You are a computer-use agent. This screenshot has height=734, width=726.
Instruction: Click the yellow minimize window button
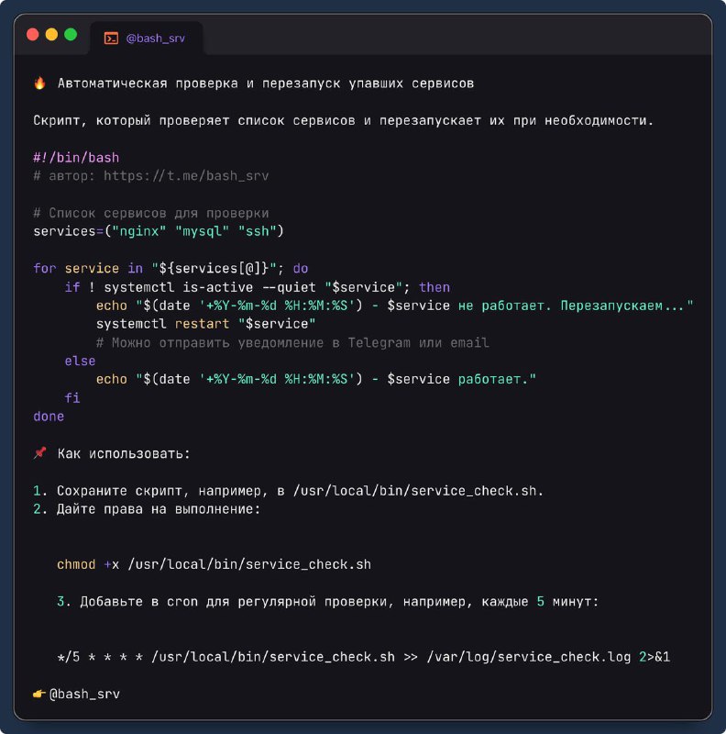[x=52, y=35]
